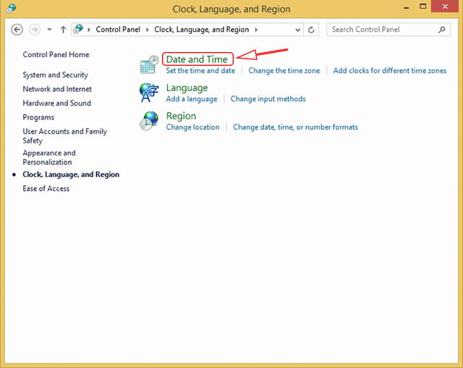The image size is (463, 368).
Task: Maximize the Control Panel window
Action: 422,7
